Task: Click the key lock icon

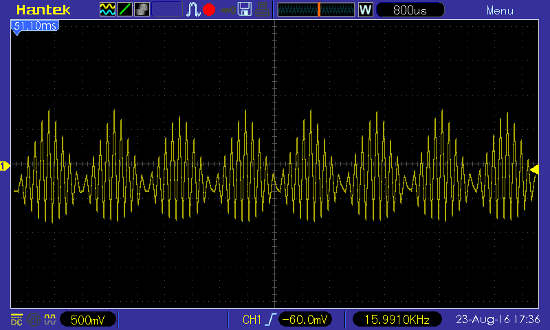Action: pyautogui.click(x=228, y=10)
